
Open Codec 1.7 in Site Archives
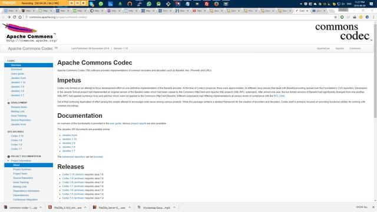tap(16, 149)
